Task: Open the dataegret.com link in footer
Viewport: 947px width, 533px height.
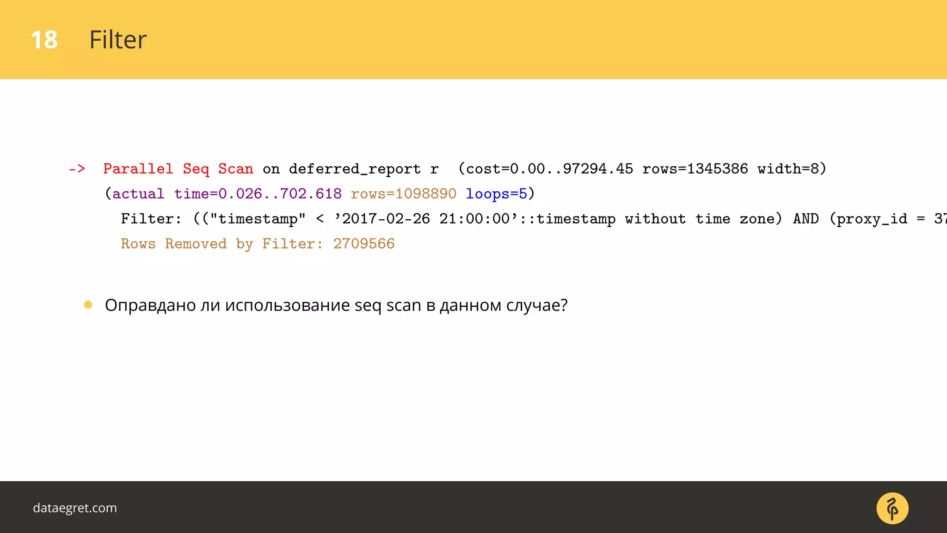Action: pyautogui.click(x=75, y=508)
